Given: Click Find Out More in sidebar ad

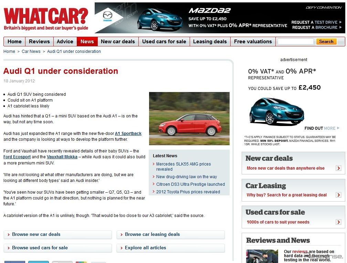Looking at the screenshot, I should click(x=322, y=128).
